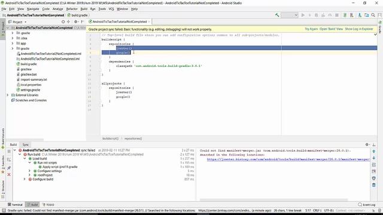This screenshot has height=215, width=383.
Task: Expand the Configure build node
Action: pyautogui.click(x=25, y=179)
